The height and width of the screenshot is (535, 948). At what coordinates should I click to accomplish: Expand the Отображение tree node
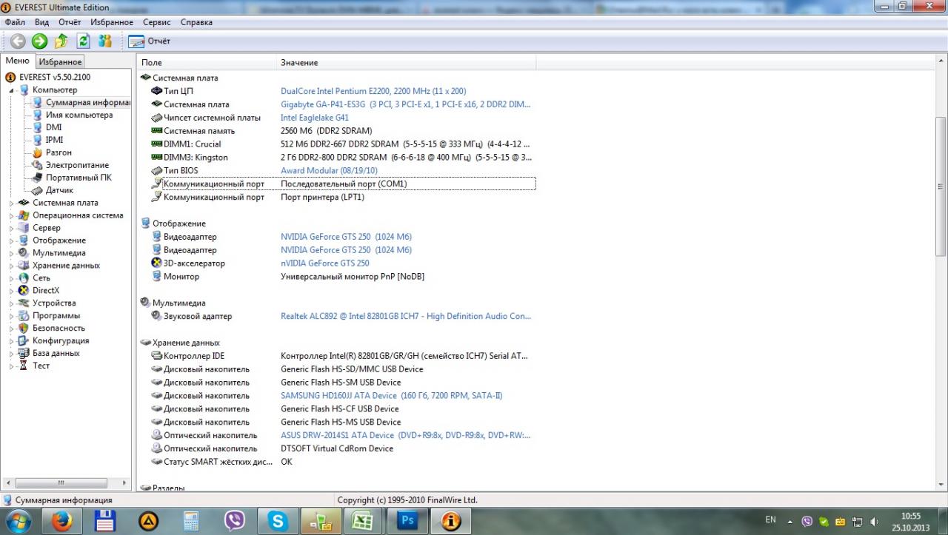point(12,240)
